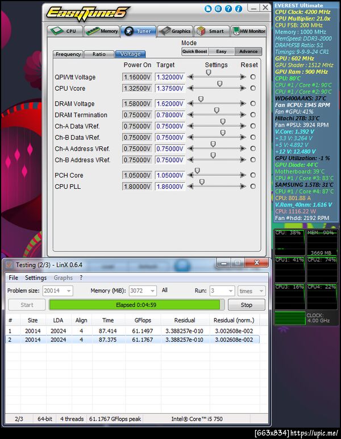341x439 pixels.
Task: Decrease CPU Vcore with left arrow
Action: 190,88
